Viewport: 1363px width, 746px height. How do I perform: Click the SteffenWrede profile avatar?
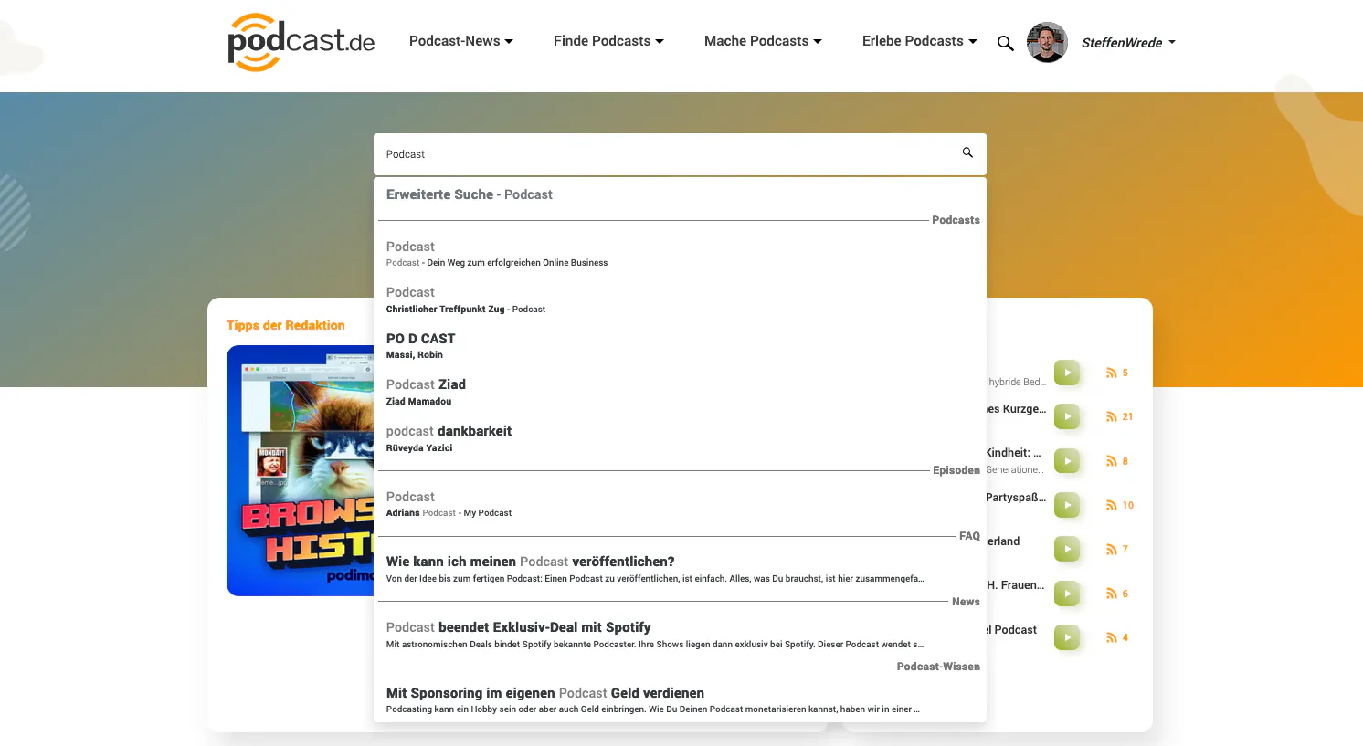point(1047,42)
